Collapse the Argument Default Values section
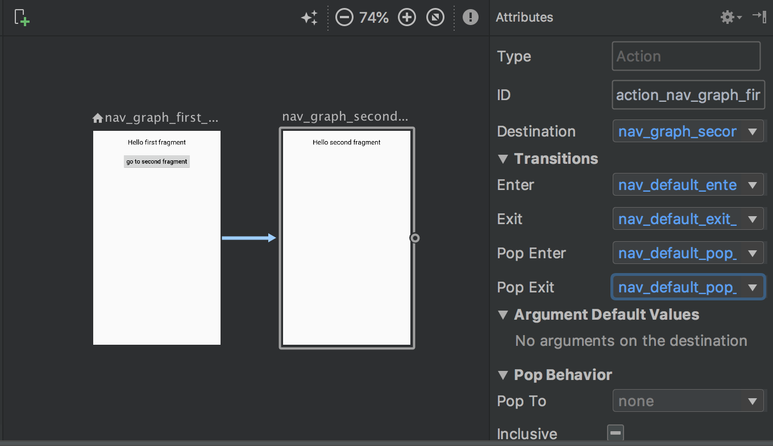Viewport: 773px width, 446px height. click(502, 315)
